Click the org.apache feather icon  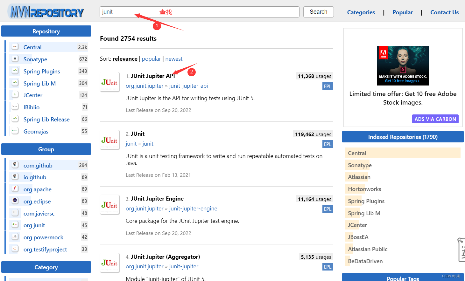click(x=15, y=189)
